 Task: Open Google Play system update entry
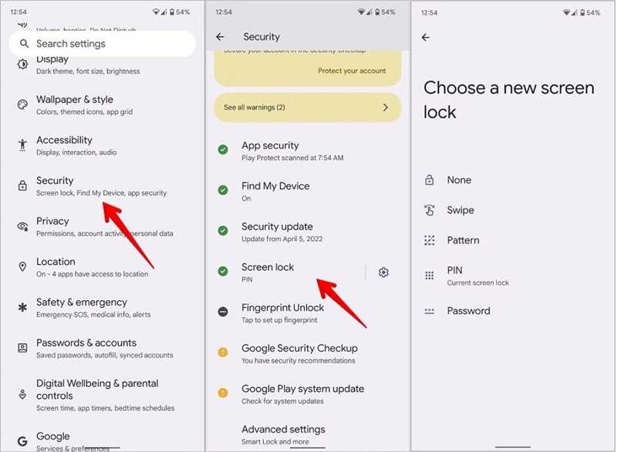coord(307,394)
